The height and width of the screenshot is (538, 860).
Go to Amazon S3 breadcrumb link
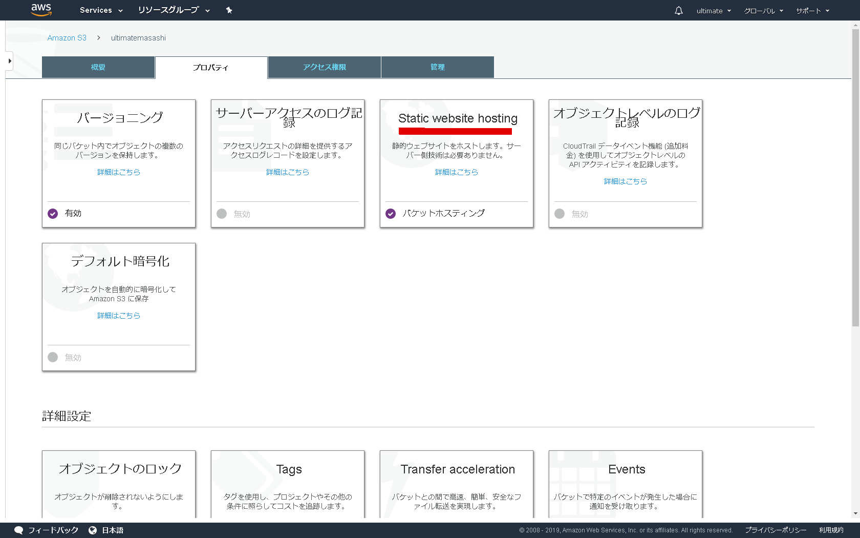67,38
